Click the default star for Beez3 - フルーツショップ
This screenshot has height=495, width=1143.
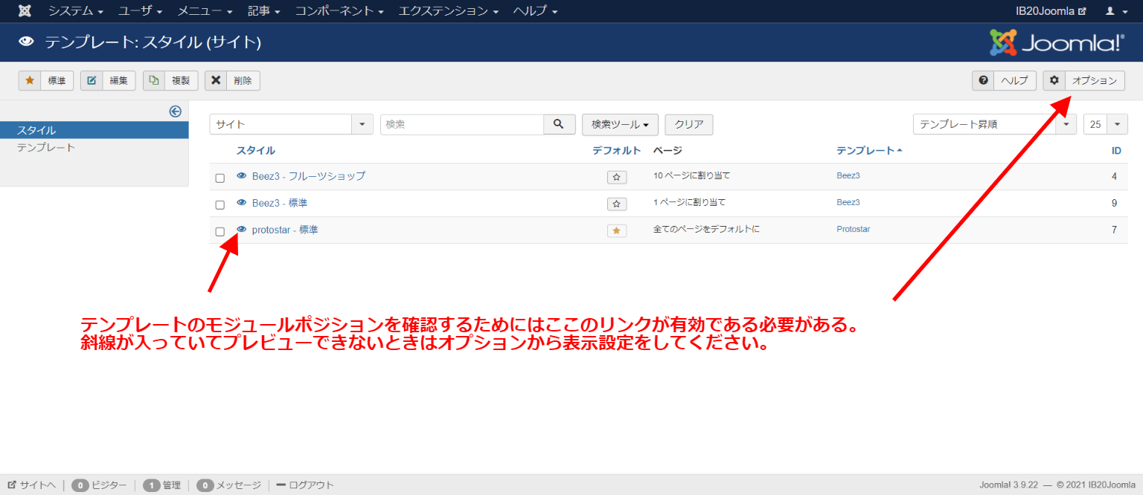point(617,177)
